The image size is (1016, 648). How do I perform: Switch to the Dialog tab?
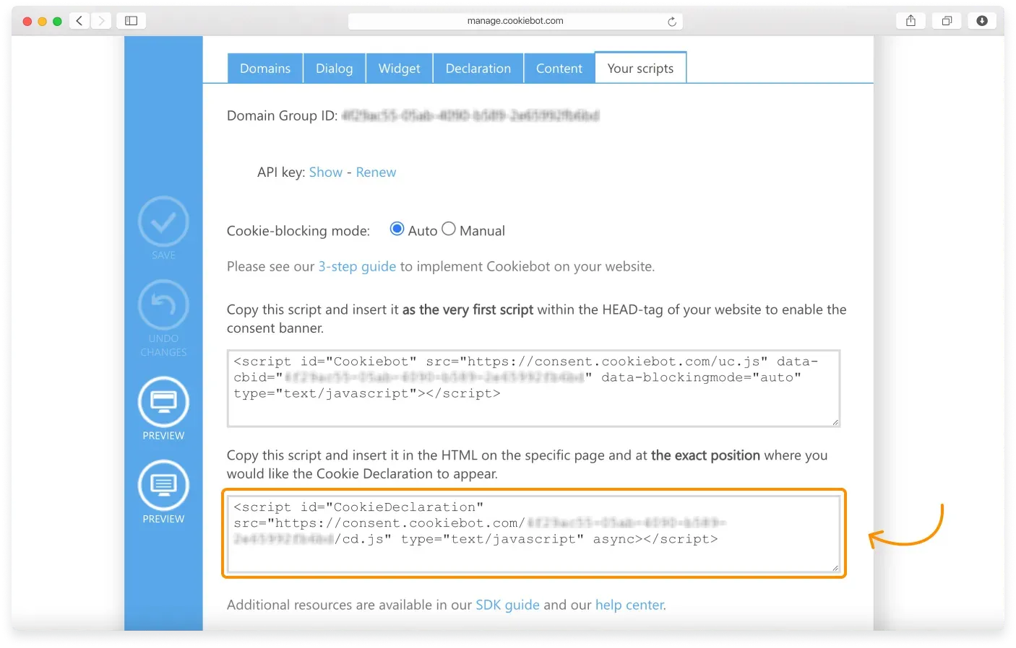coord(335,69)
